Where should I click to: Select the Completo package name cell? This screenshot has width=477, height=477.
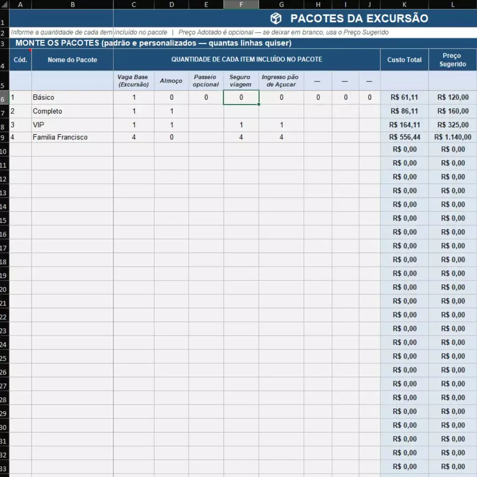[x=72, y=111]
